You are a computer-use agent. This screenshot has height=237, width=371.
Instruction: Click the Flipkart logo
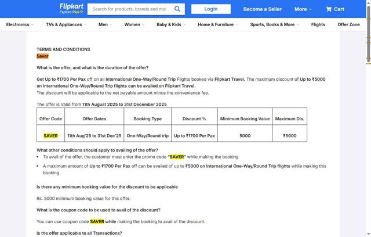point(71,6)
